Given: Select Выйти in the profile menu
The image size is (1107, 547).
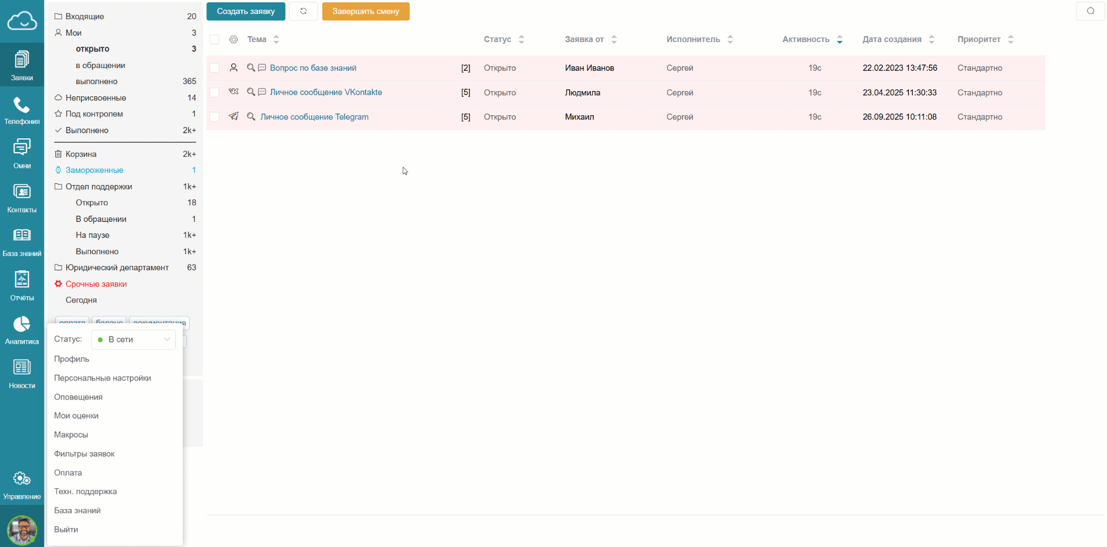Looking at the screenshot, I should pos(66,530).
